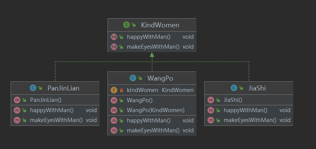Select the PanJinLian() constructor name
Screen dimensions: 316x149
pos(46,100)
